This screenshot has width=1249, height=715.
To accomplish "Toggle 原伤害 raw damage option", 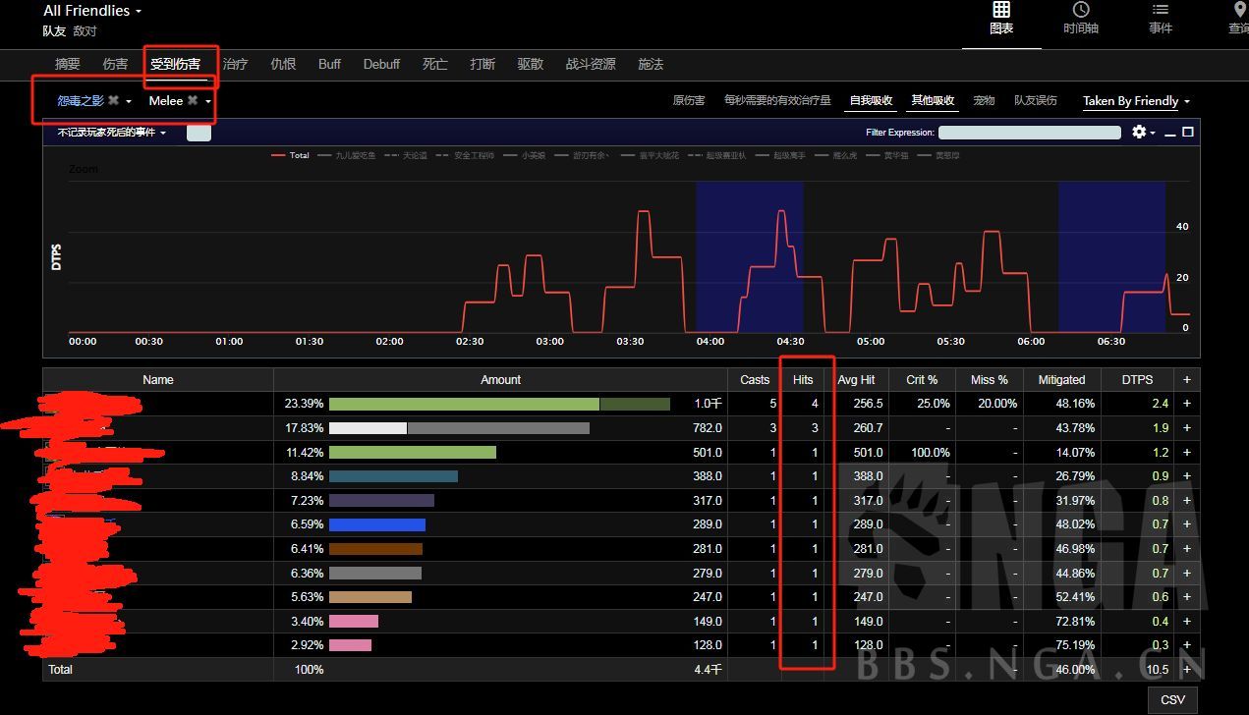I will [688, 101].
